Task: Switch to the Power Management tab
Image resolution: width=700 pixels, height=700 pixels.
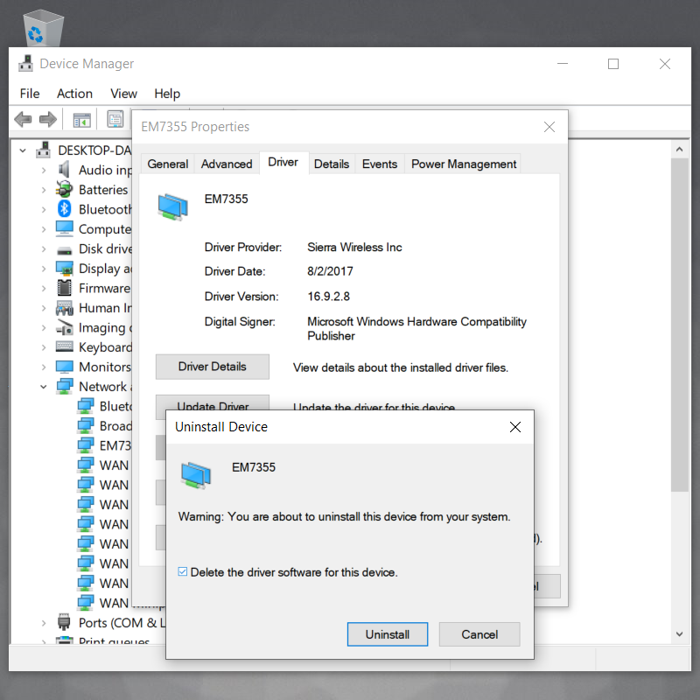Action: pos(464,164)
